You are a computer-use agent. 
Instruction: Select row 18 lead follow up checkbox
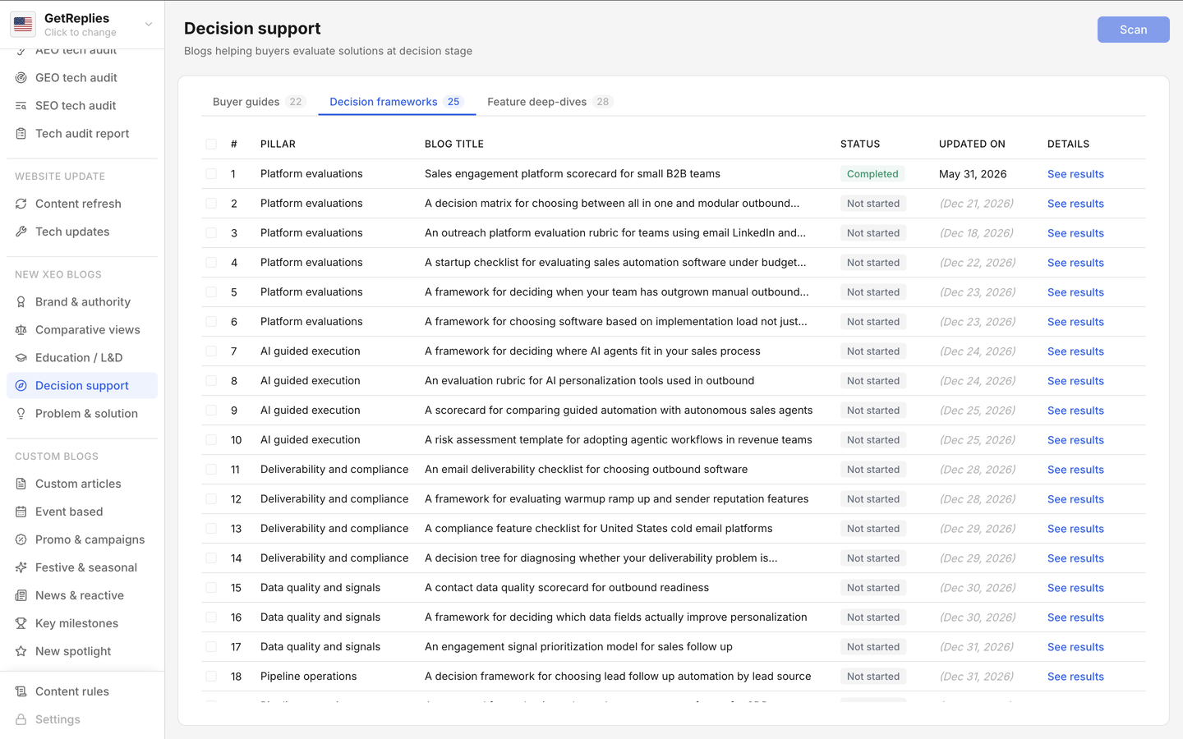pyautogui.click(x=211, y=677)
